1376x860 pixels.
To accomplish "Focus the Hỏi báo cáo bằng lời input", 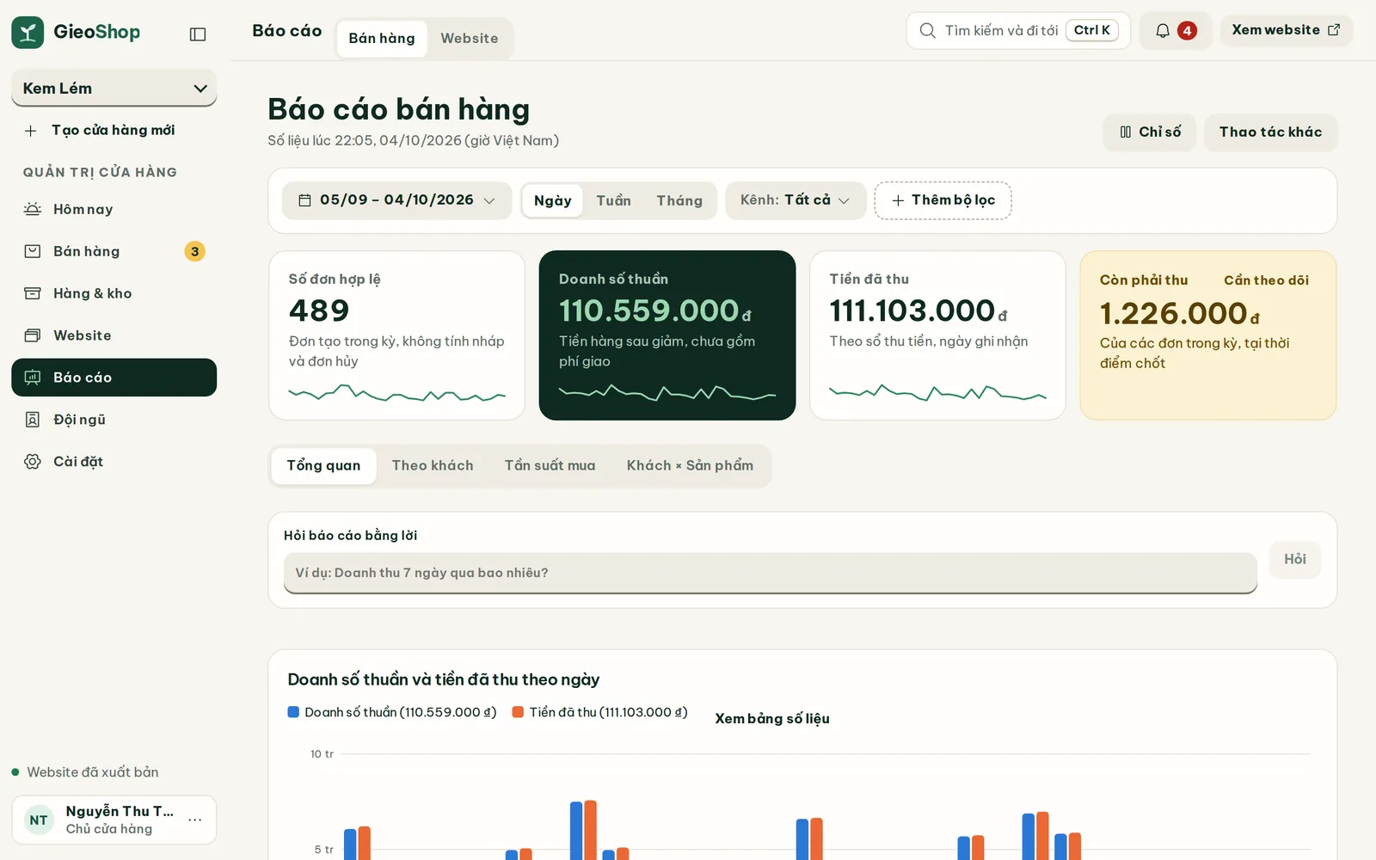I will coord(771,573).
